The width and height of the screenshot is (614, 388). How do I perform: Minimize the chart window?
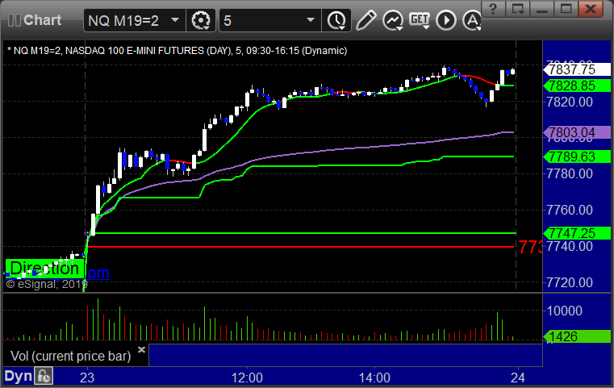pyautogui.click(x=541, y=9)
